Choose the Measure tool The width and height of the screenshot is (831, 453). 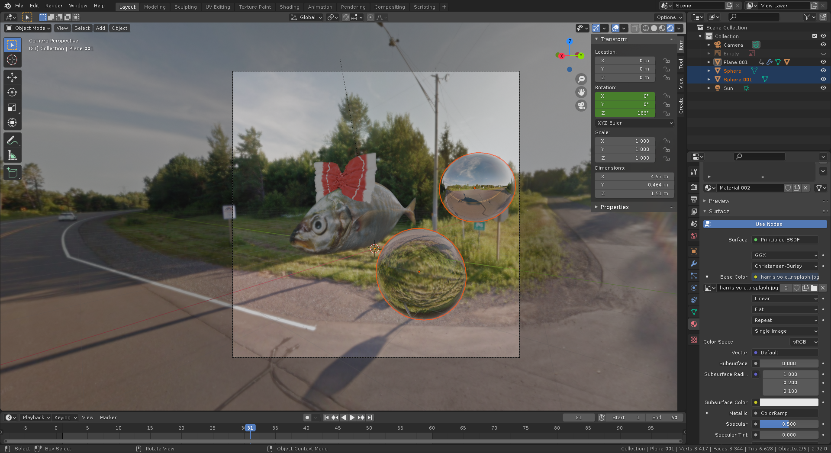[x=12, y=155]
